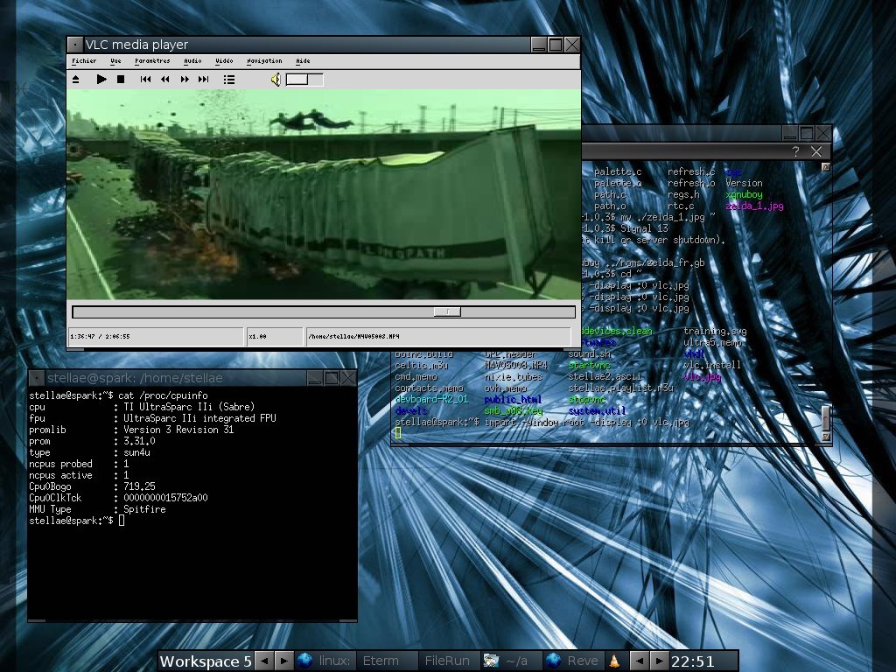Viewport: 896px width, 672px height.
Task: Click 'cat /proc/cpuinfo' command text
Action: [x=163, y=395]
